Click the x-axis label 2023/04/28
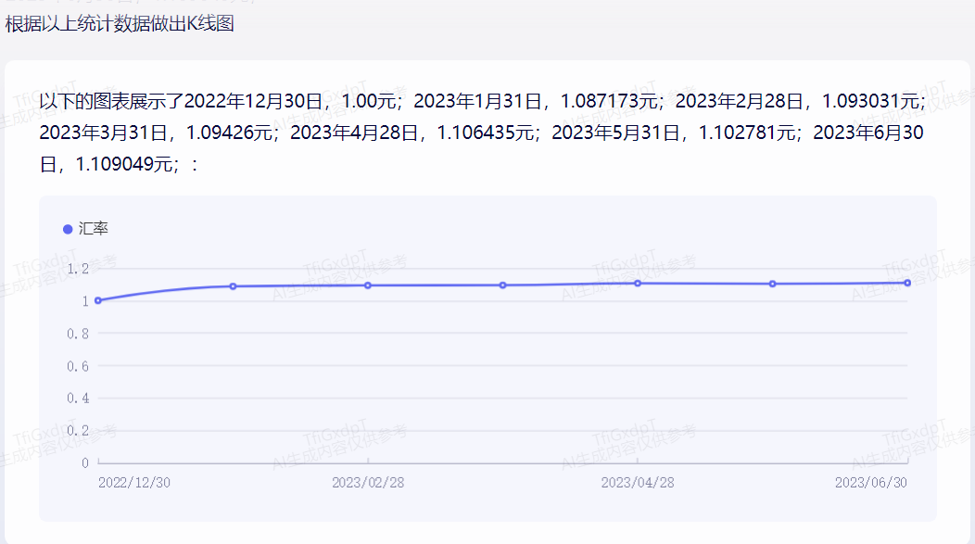The height and width of the screenshot is (544, 975). tap(638, 483)
